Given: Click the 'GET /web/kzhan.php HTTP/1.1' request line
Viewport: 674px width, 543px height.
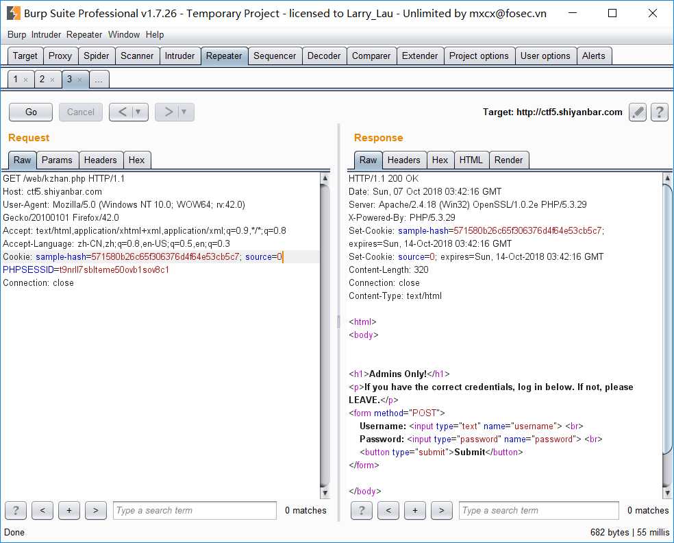Looking at the screenshot, I should 64,178.
